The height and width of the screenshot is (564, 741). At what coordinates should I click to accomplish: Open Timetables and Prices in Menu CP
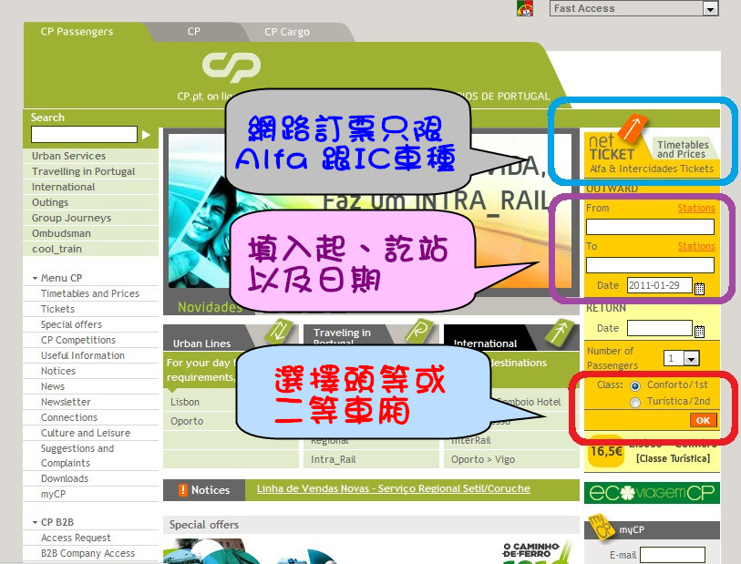[x=90, y=293]
